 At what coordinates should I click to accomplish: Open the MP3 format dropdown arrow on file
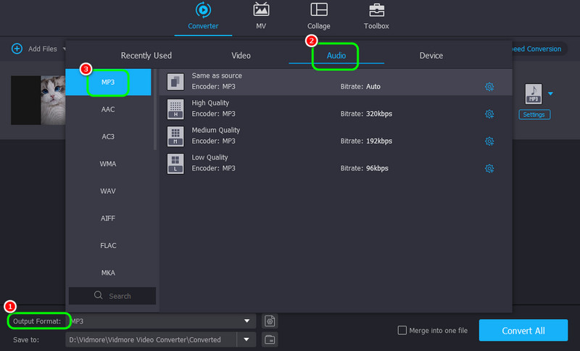(550, 94)
